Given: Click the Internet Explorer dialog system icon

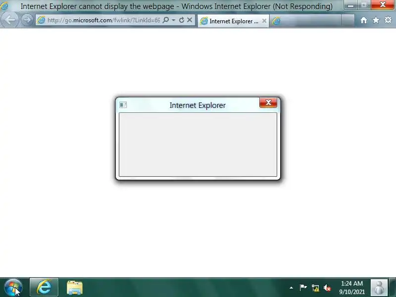Looking at the screenshot, I should click(x=123, y=104).
